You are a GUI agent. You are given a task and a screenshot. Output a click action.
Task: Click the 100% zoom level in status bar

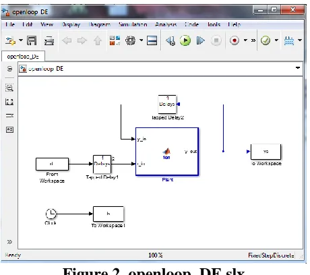pyautogui.click(x=156, y=255)
